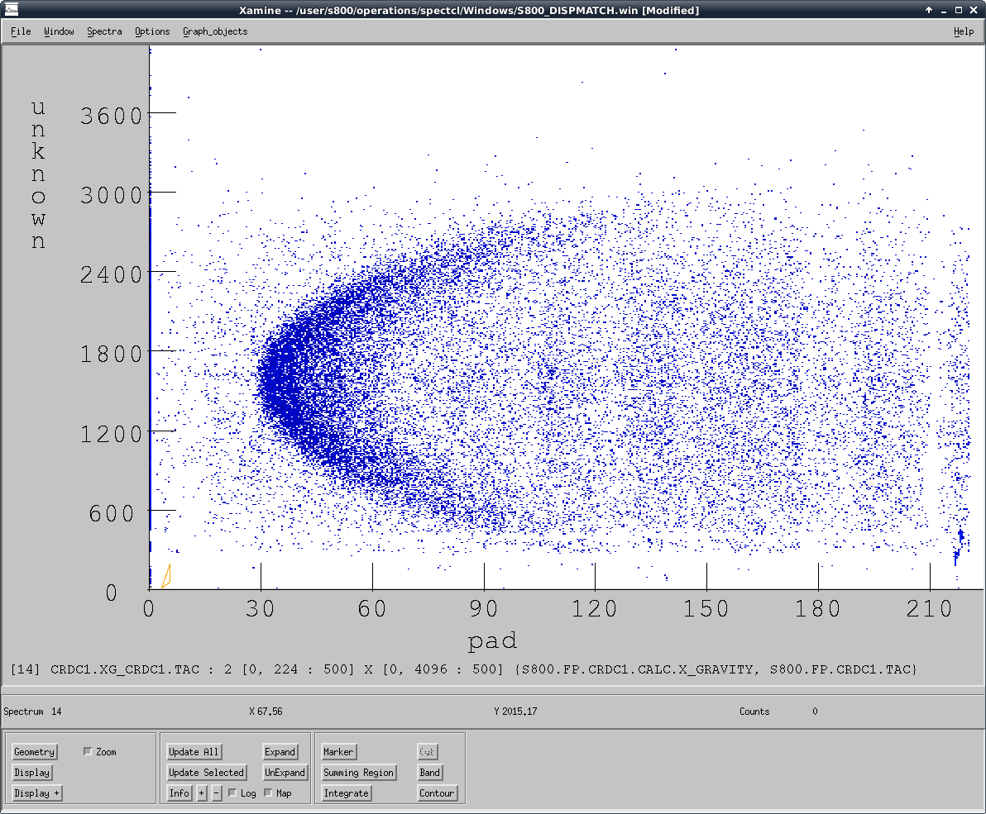
Task: Select the orange gate marker on plot
Action: (x=165, y=576)
